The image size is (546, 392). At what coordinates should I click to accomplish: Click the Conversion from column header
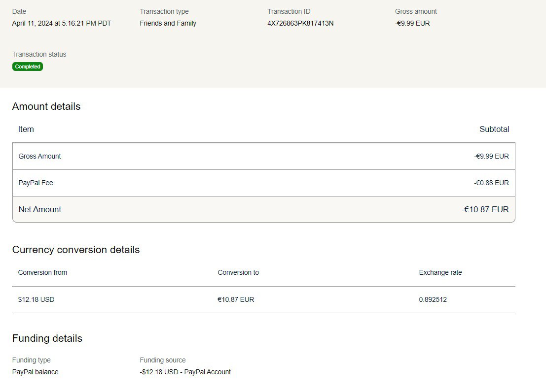42,272
